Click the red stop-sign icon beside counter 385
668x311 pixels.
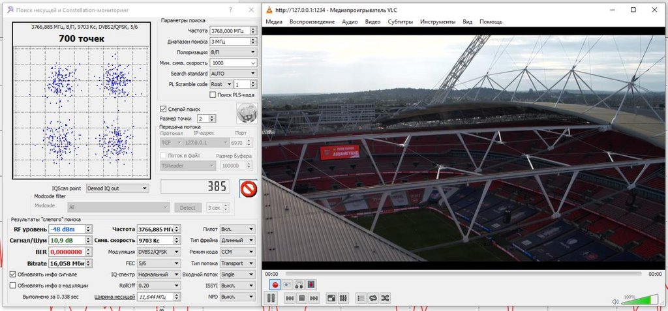click(248, 188)
